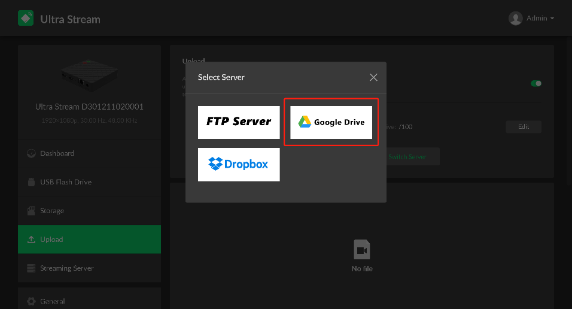Choose Dropbox as upload server
Screen dimensions: 572x309
pyautogui.click(x=239, y=164)
